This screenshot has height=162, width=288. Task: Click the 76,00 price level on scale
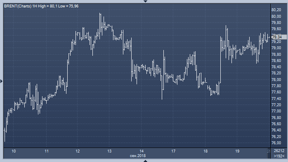(x=276, y=143)
